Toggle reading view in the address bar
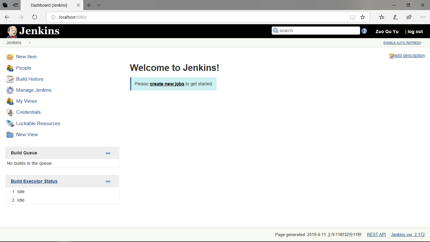This screenshot has height=242, width=430. point(353,17)
